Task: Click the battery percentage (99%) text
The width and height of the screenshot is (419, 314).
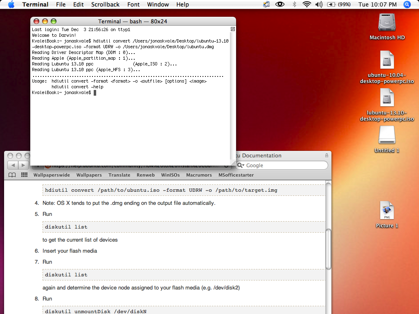Action: click(x=344, y=4)
